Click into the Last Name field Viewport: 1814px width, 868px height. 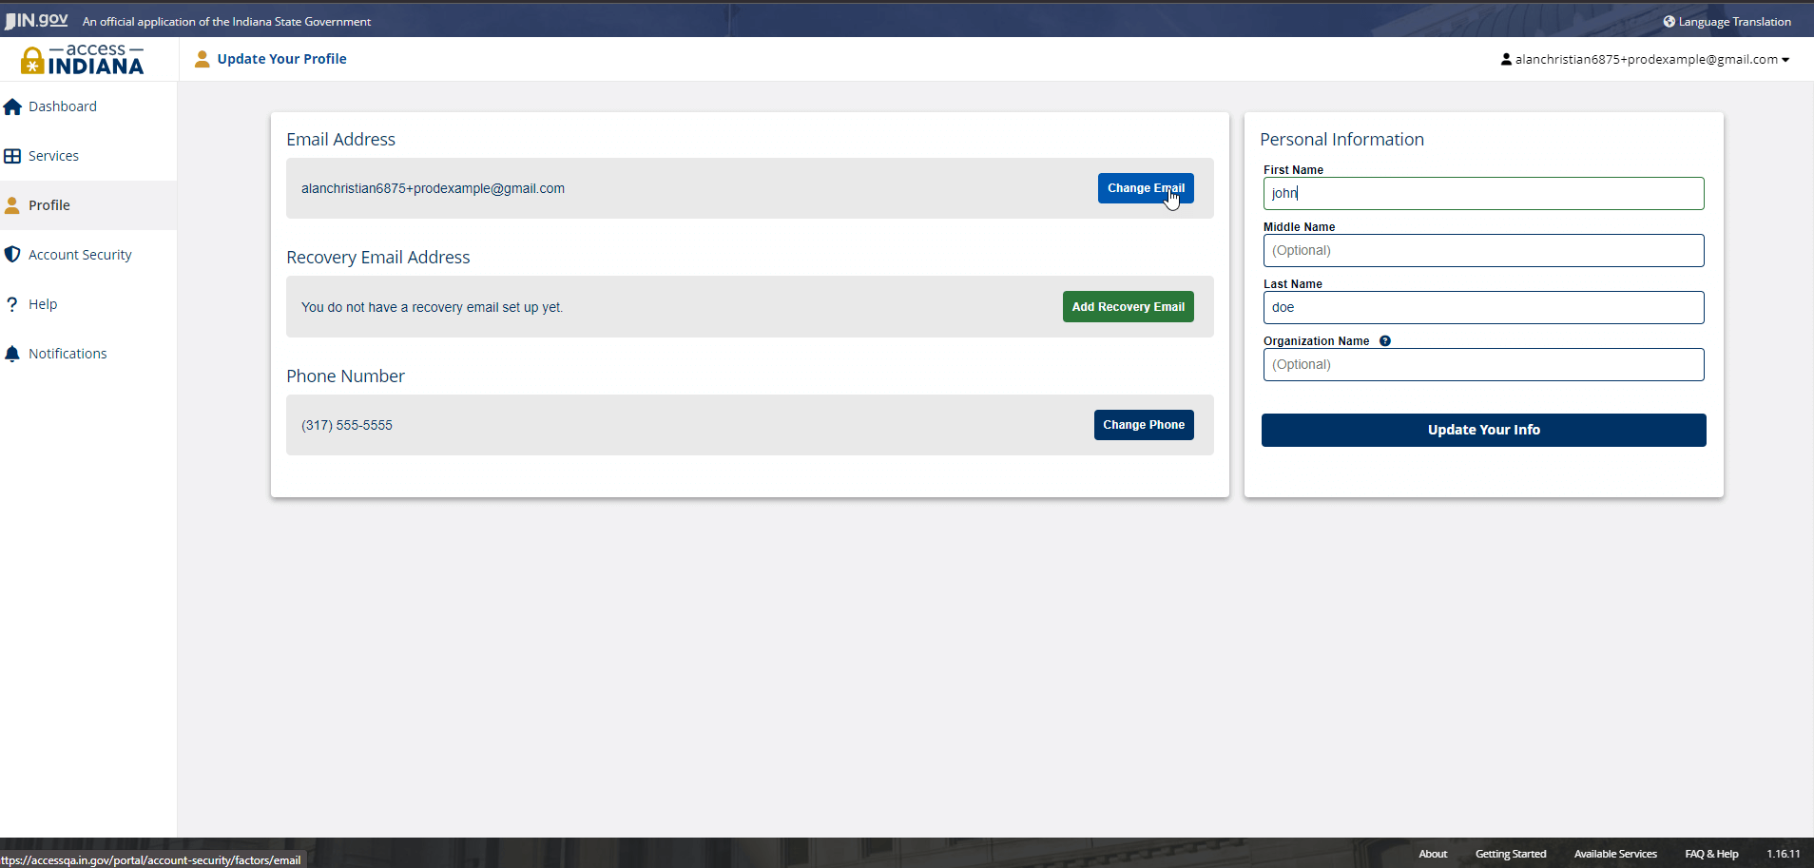pyautogui.click(x=1483, y=308)
